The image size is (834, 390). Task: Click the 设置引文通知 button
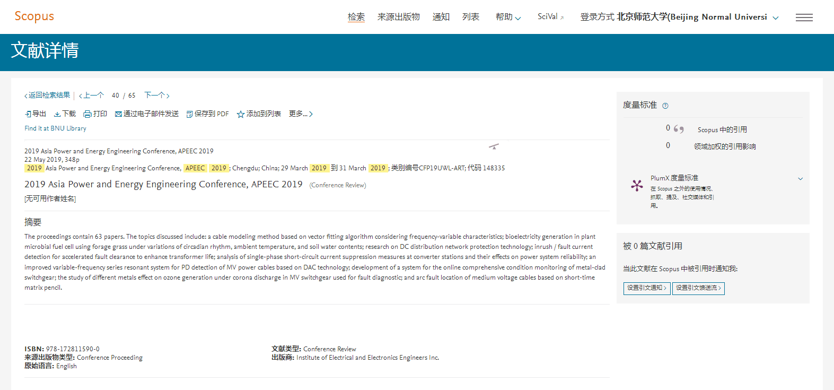[x=647, y=288]
